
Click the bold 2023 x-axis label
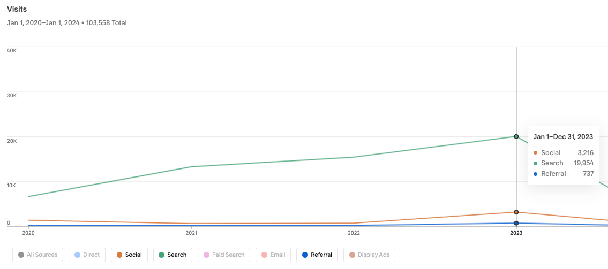point(516,233)
